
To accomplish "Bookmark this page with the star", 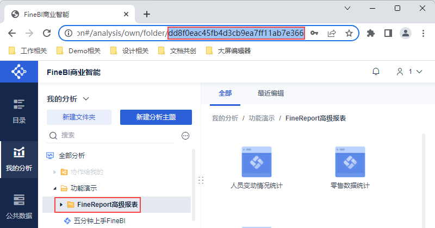I will pos(349,33).
